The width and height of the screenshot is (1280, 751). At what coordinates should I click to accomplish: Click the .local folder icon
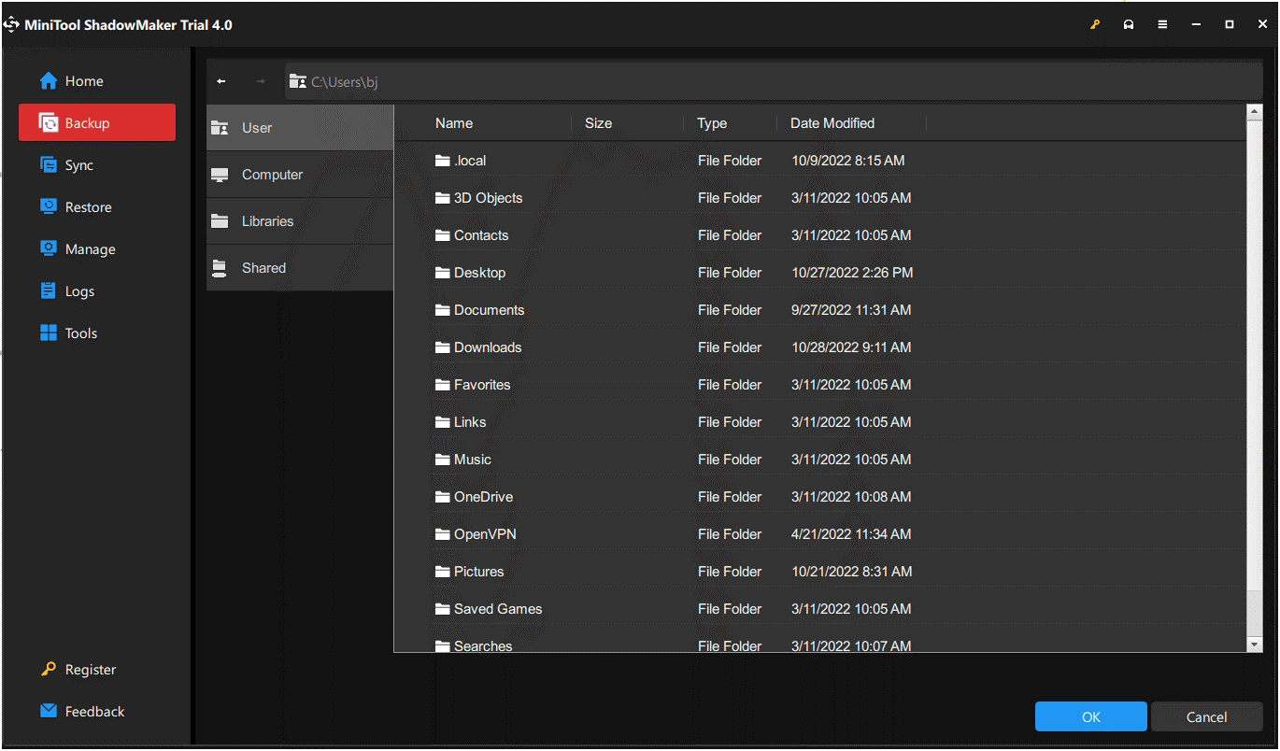[x=443, y=161]
